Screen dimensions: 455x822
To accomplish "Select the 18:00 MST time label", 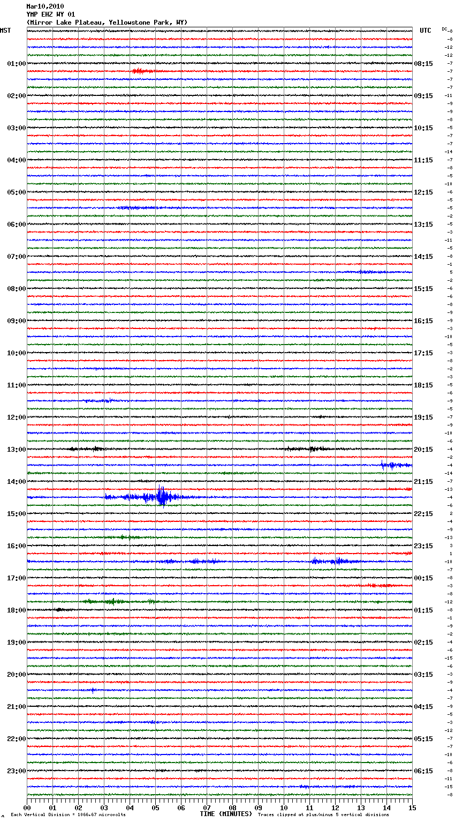I will pos(17,610).
